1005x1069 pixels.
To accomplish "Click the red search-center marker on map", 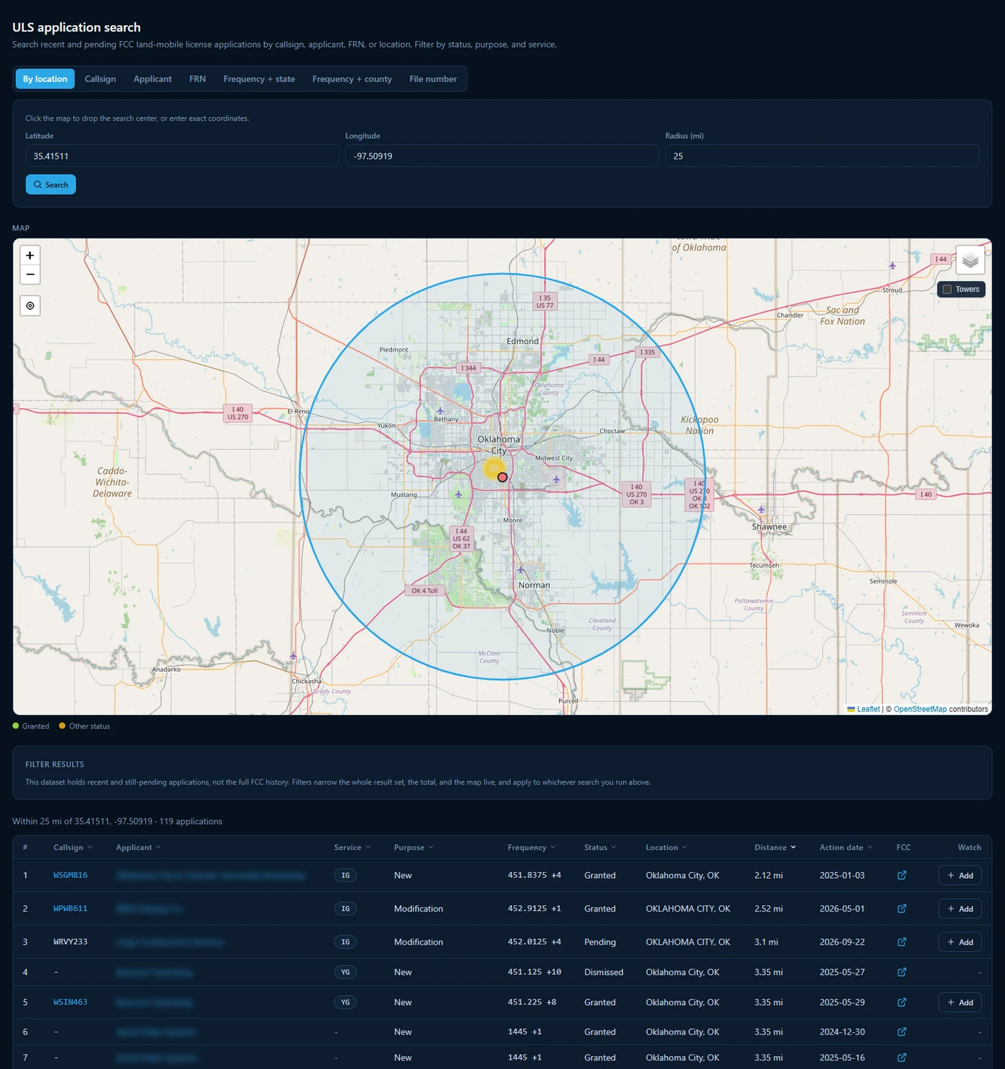I will tap(502, 477).
